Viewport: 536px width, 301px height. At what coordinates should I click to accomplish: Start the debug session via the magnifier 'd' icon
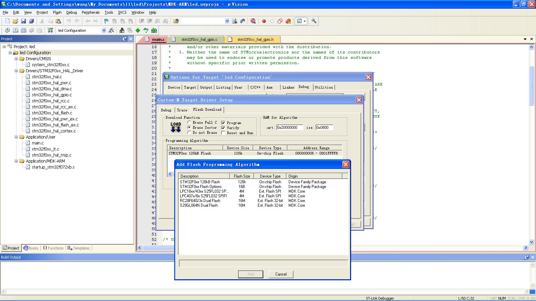tap(253, 21)
